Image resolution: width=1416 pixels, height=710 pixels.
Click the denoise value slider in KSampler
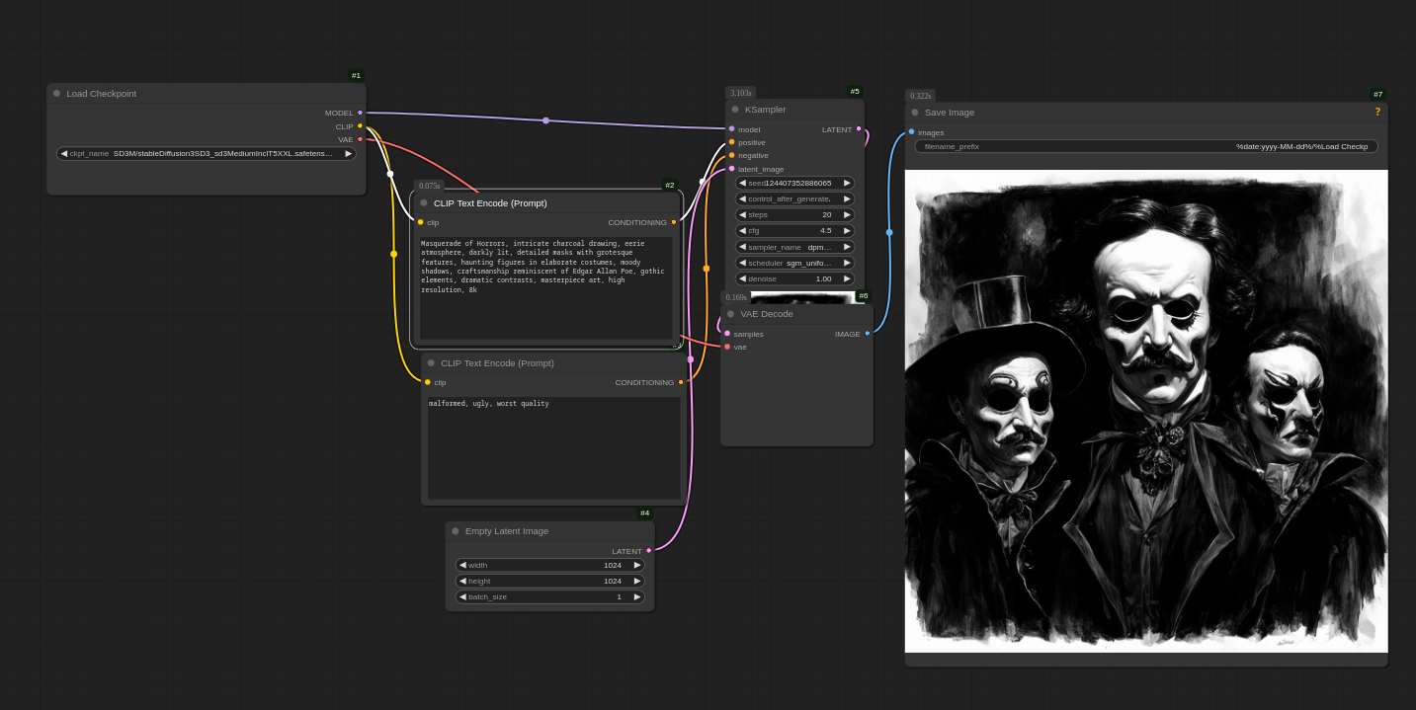(794, 278)
